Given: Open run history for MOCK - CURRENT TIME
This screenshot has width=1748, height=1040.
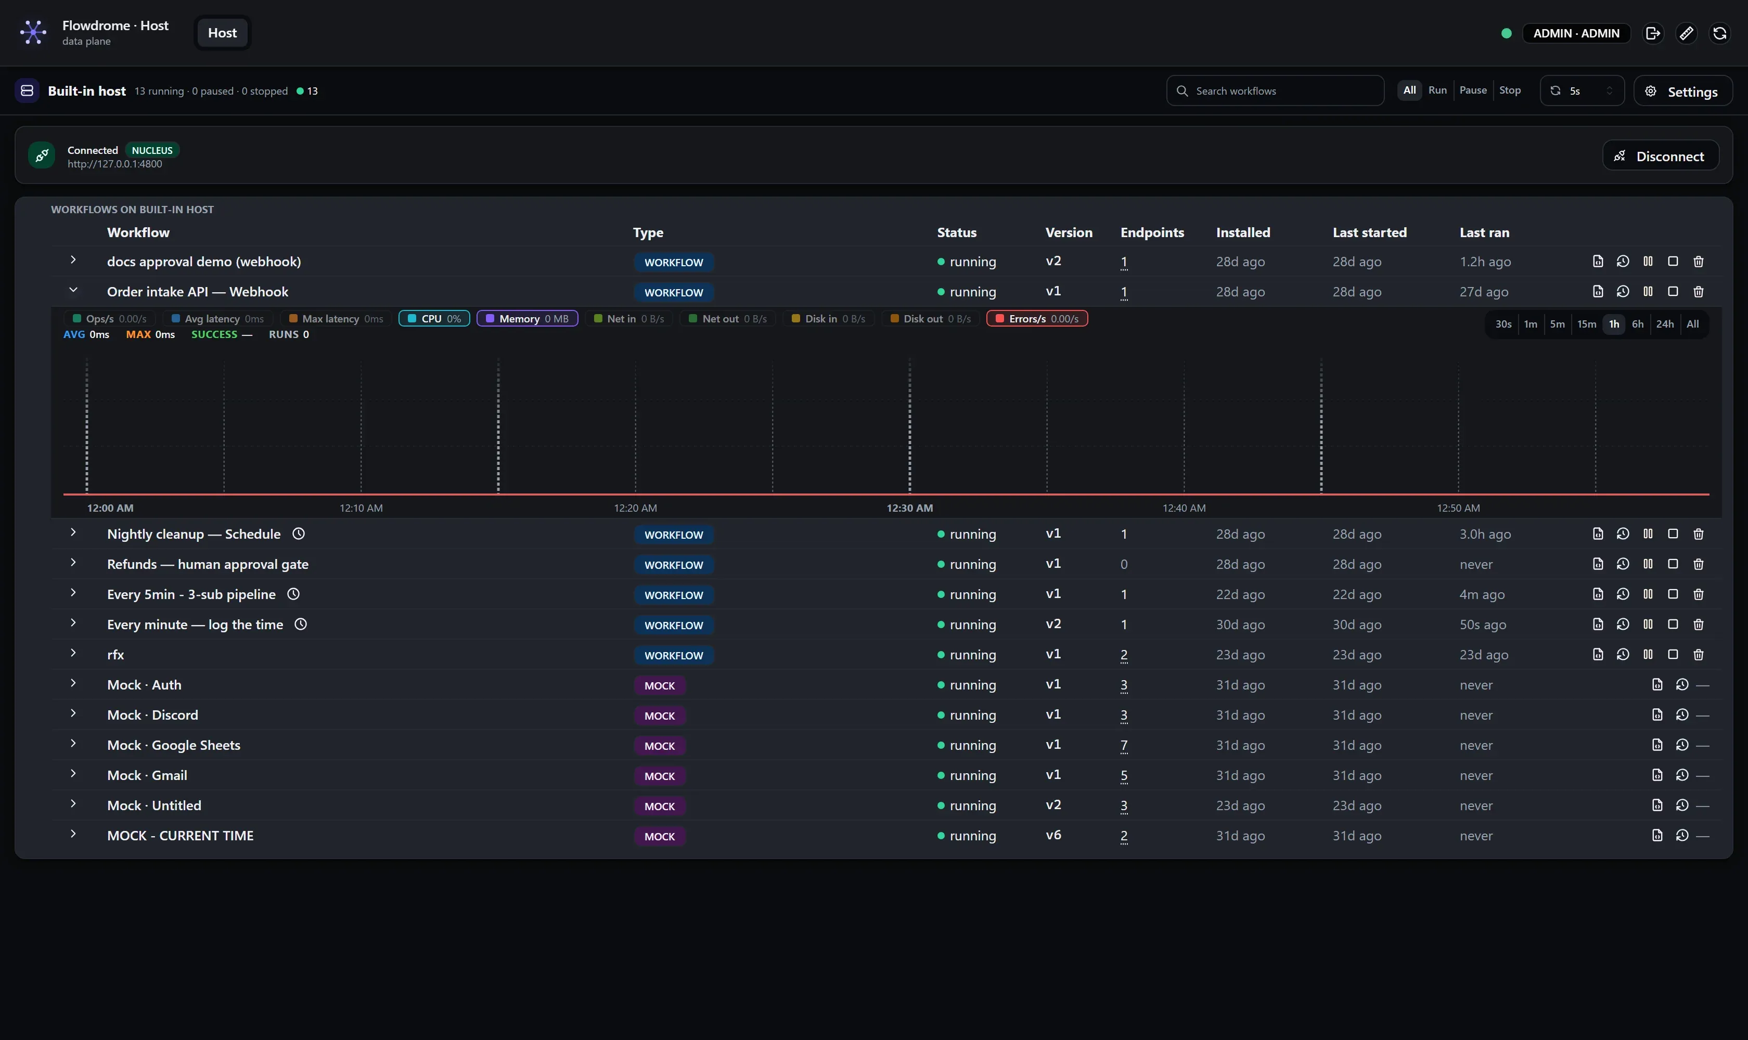Looking at the screenshot, I should point(1682,835).
